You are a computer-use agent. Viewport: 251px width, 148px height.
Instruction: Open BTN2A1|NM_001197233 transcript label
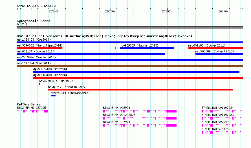(x=217, y=115)
